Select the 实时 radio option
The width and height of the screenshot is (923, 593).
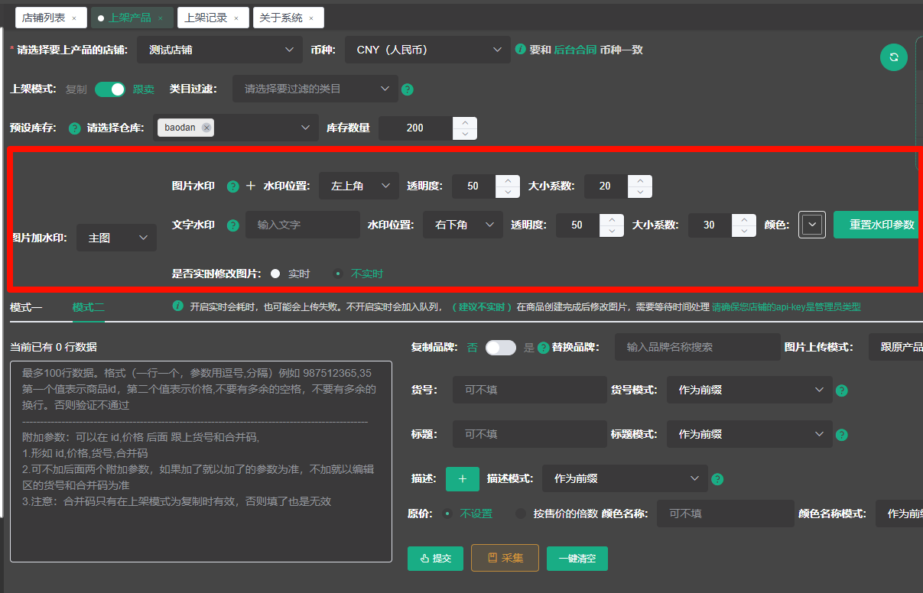pos(275,274)
